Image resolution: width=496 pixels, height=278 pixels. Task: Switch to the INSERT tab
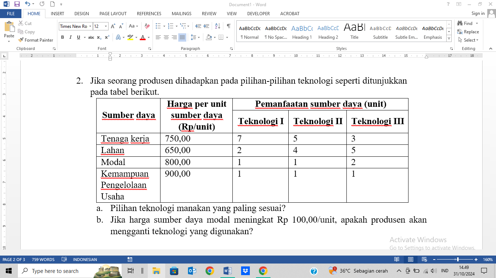[57, 13]
